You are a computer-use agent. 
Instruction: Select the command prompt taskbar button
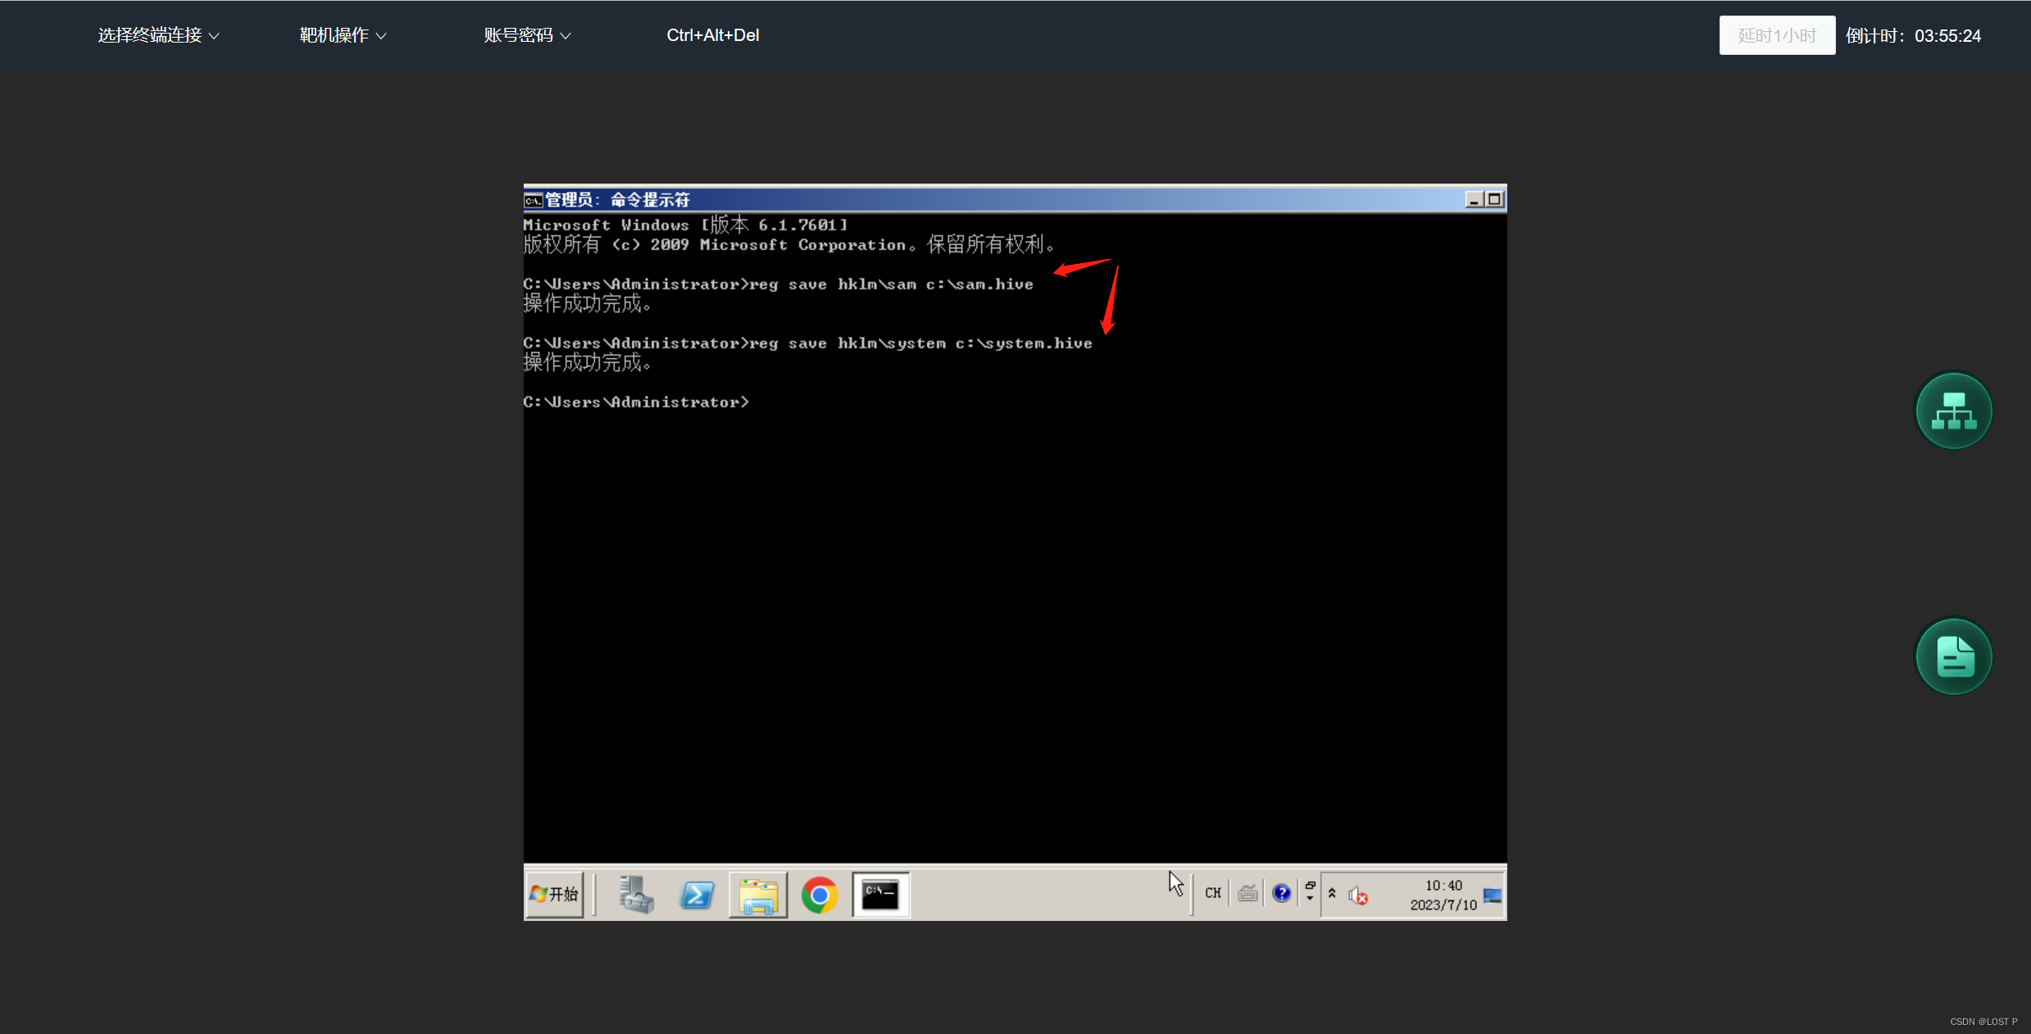[x=881, y=895]
